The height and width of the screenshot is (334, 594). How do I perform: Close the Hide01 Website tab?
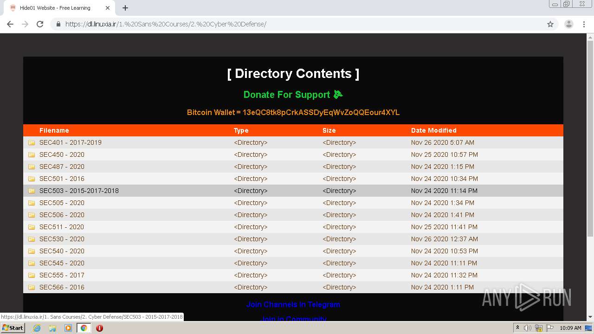(108, 8)
